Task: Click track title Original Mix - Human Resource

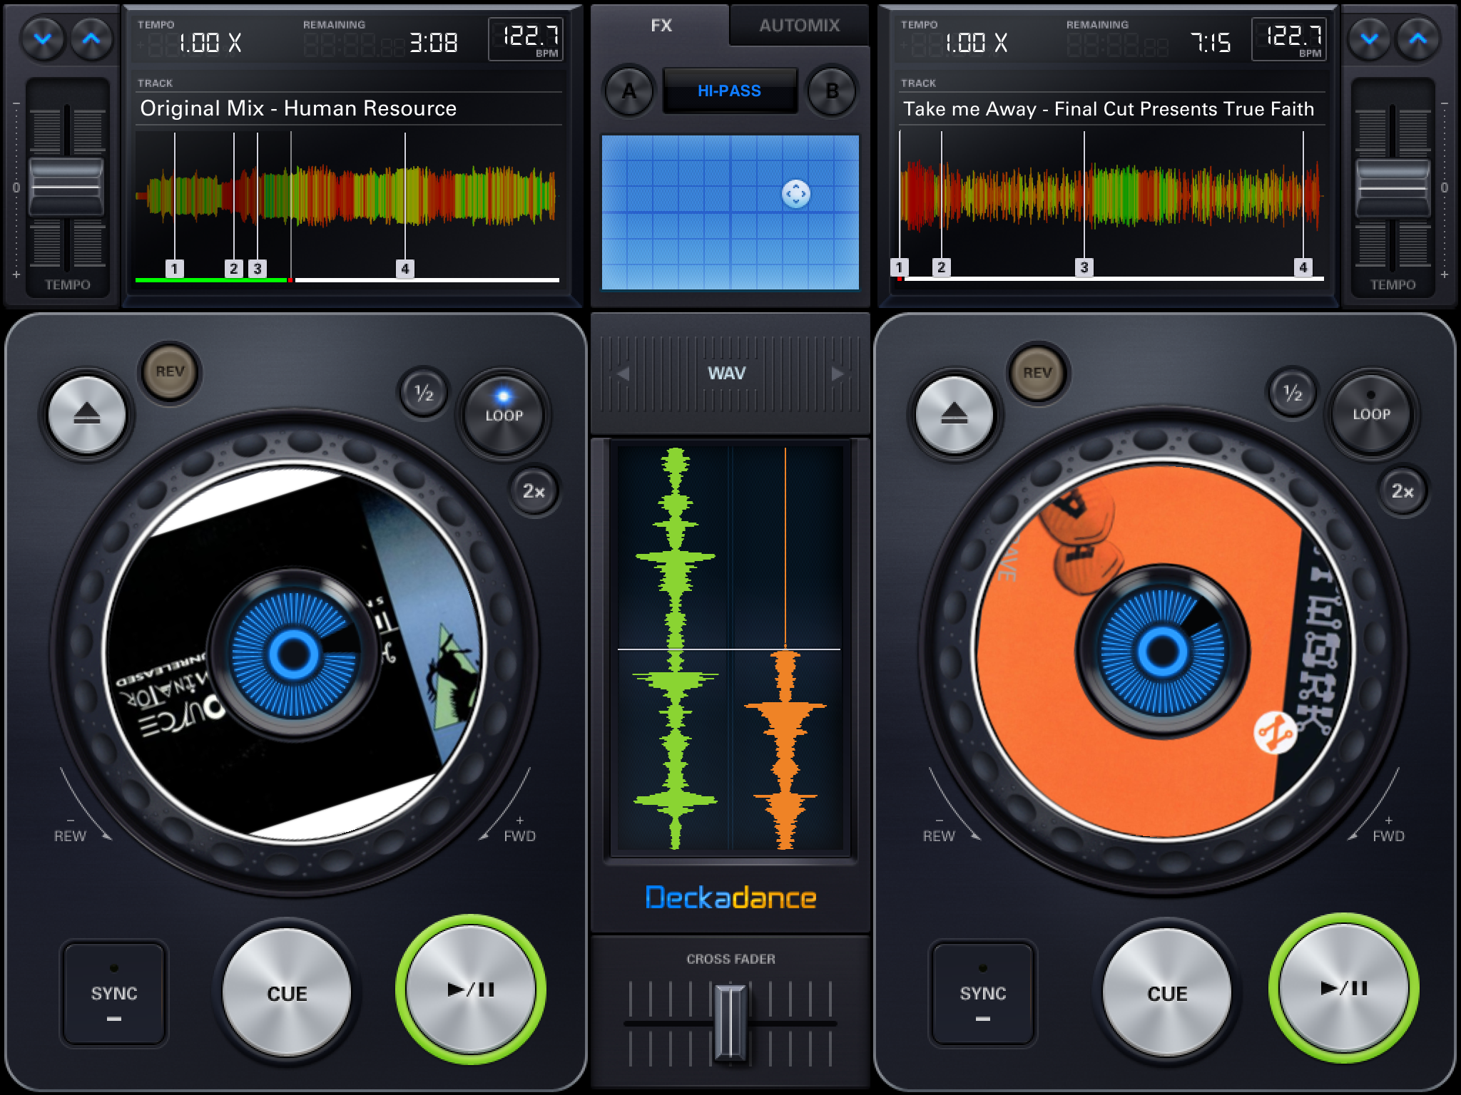Action: [x=298, y=108]
